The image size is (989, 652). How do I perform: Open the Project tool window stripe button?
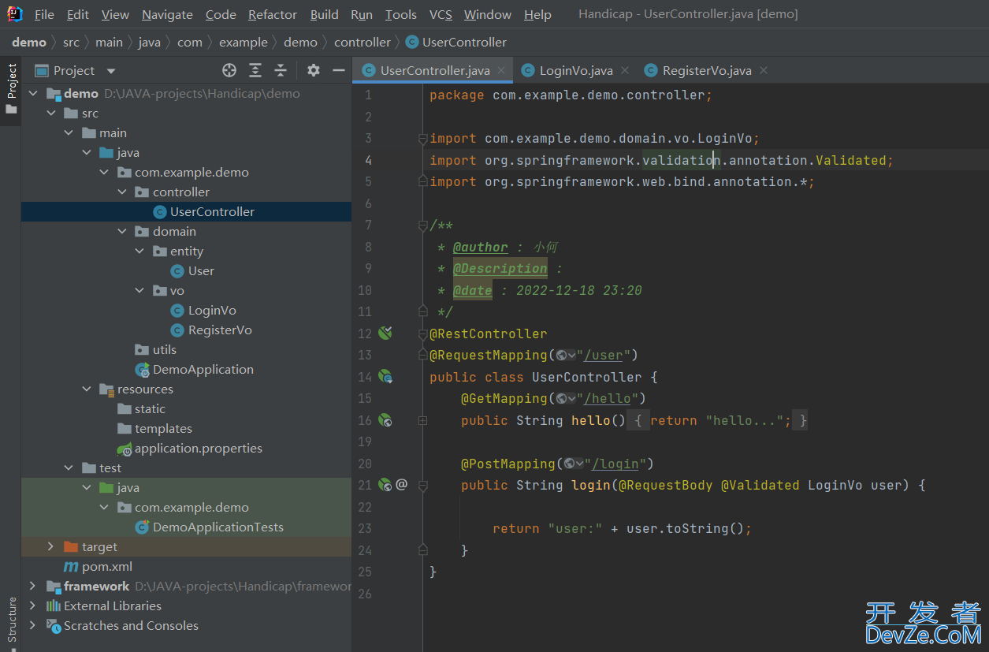[x=11, y=89]
